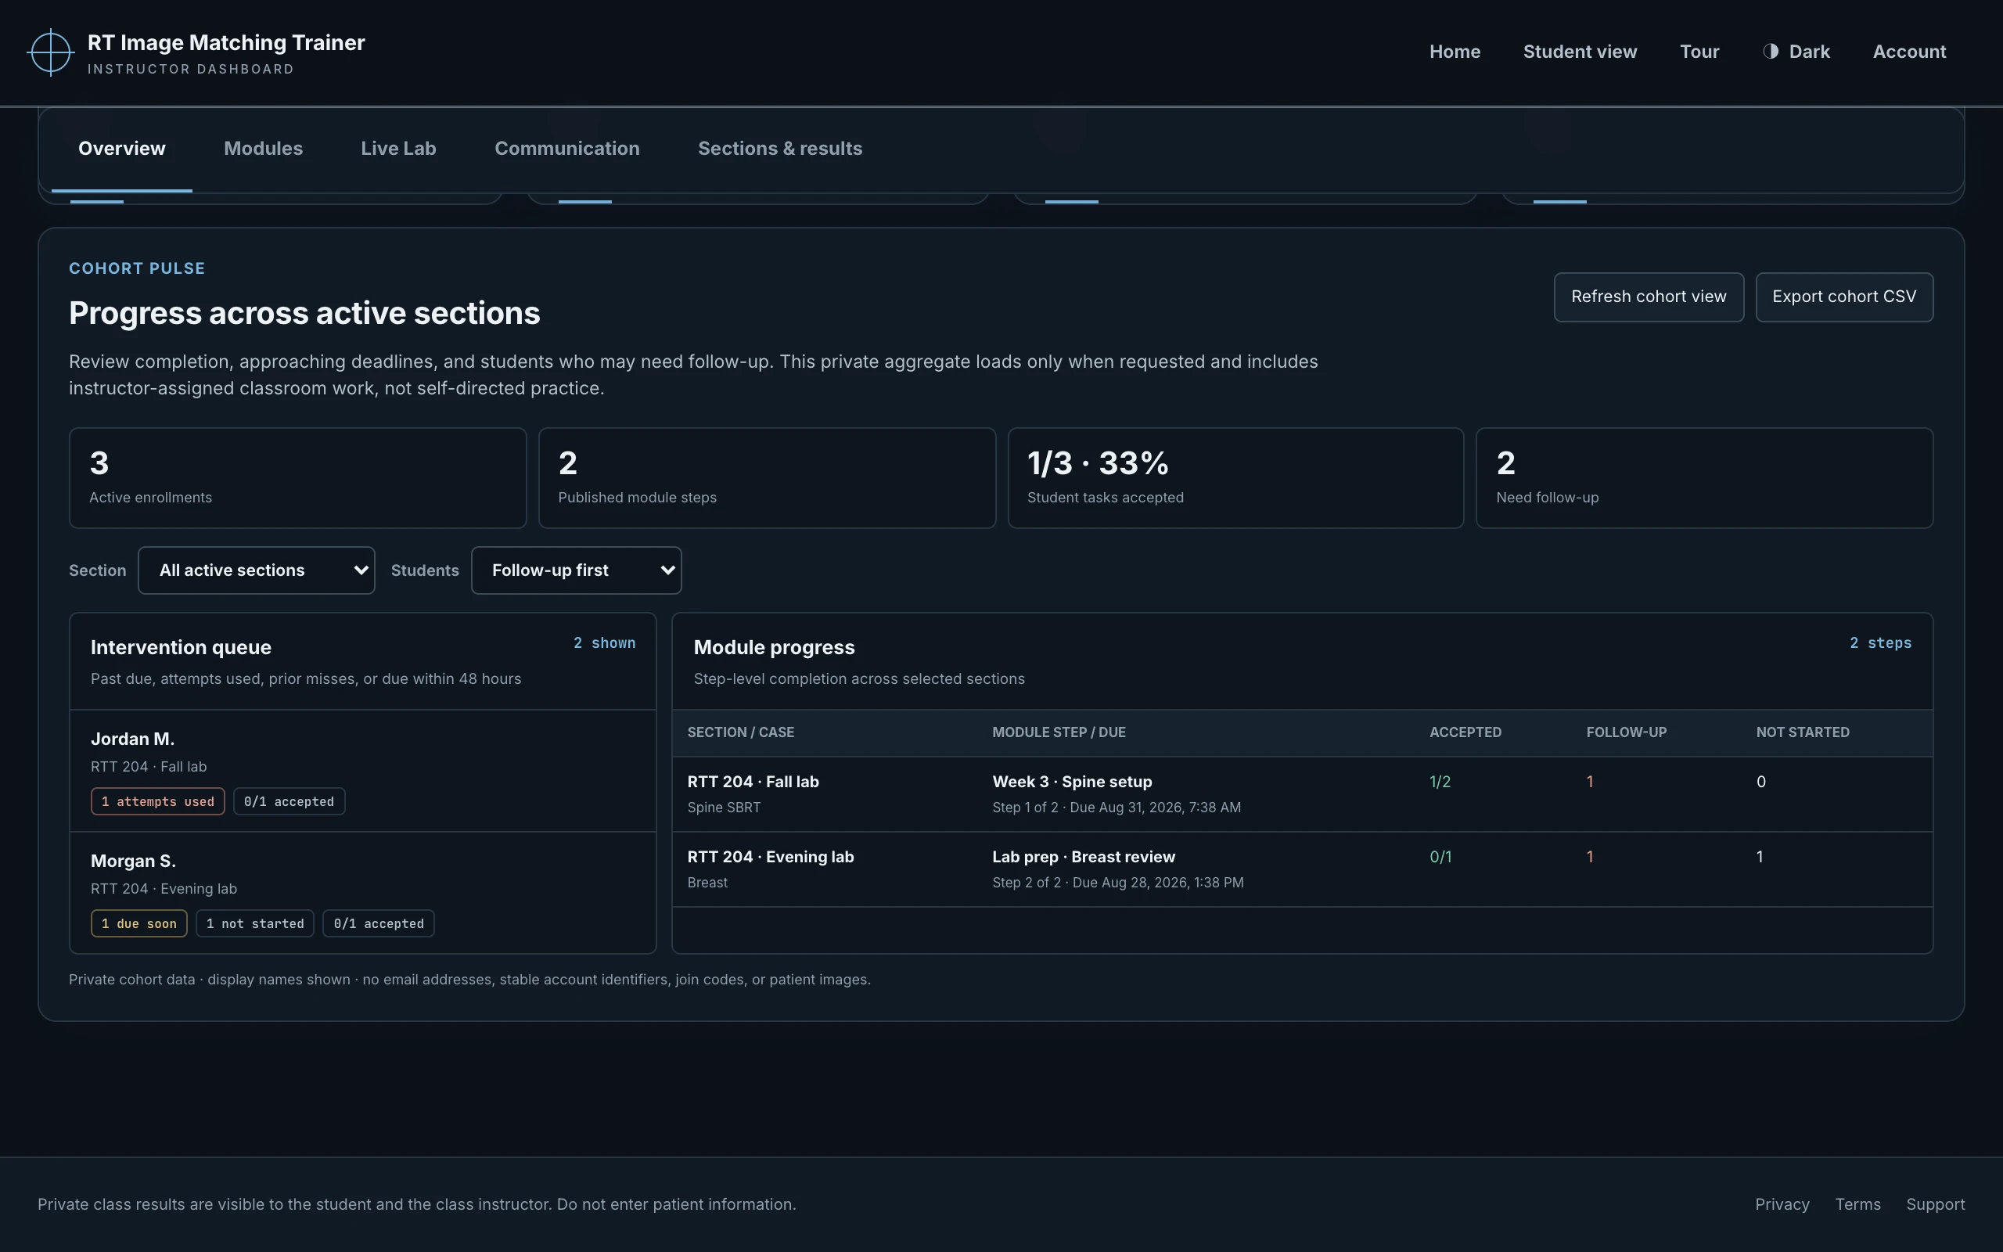Click the Module progress heading
The width and height of the screenshot is (2003, 1252).
click(x=774, y=648)
